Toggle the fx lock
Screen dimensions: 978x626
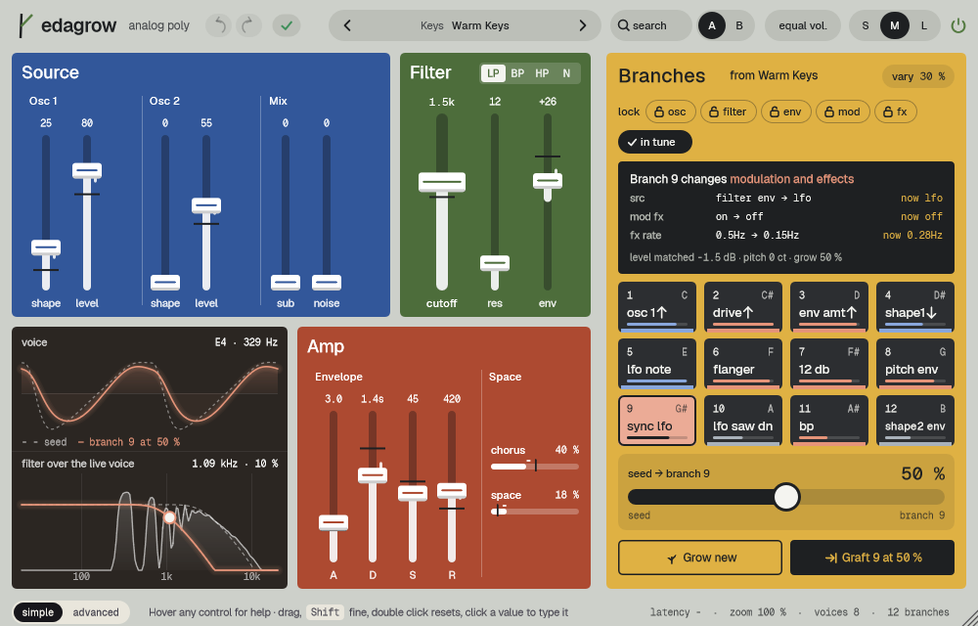coord(896,112)
